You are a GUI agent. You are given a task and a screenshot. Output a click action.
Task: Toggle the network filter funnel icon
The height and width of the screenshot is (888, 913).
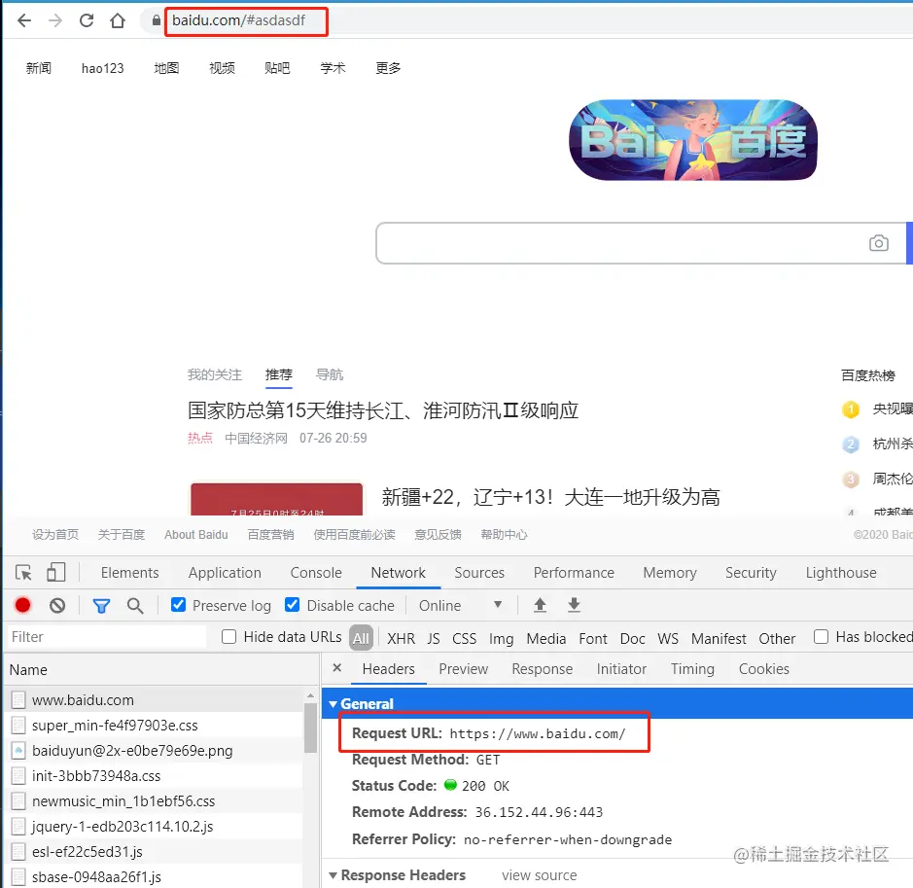point(101,606)
